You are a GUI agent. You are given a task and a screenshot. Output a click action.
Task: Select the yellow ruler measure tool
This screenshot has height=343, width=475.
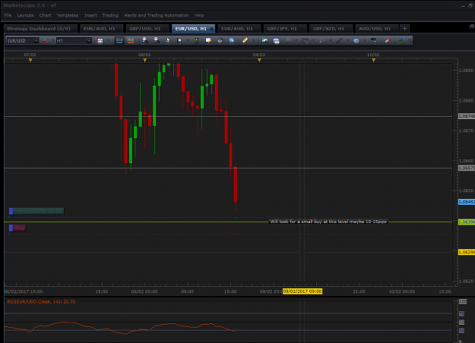(x=245, y=40)
